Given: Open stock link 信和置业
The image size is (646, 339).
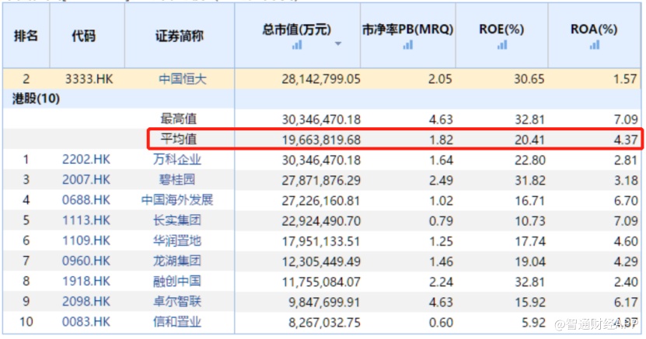Looking at the screenshot, I should click(x=177, y=321).
